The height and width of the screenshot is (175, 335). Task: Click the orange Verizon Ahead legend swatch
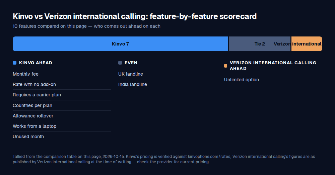225,66
